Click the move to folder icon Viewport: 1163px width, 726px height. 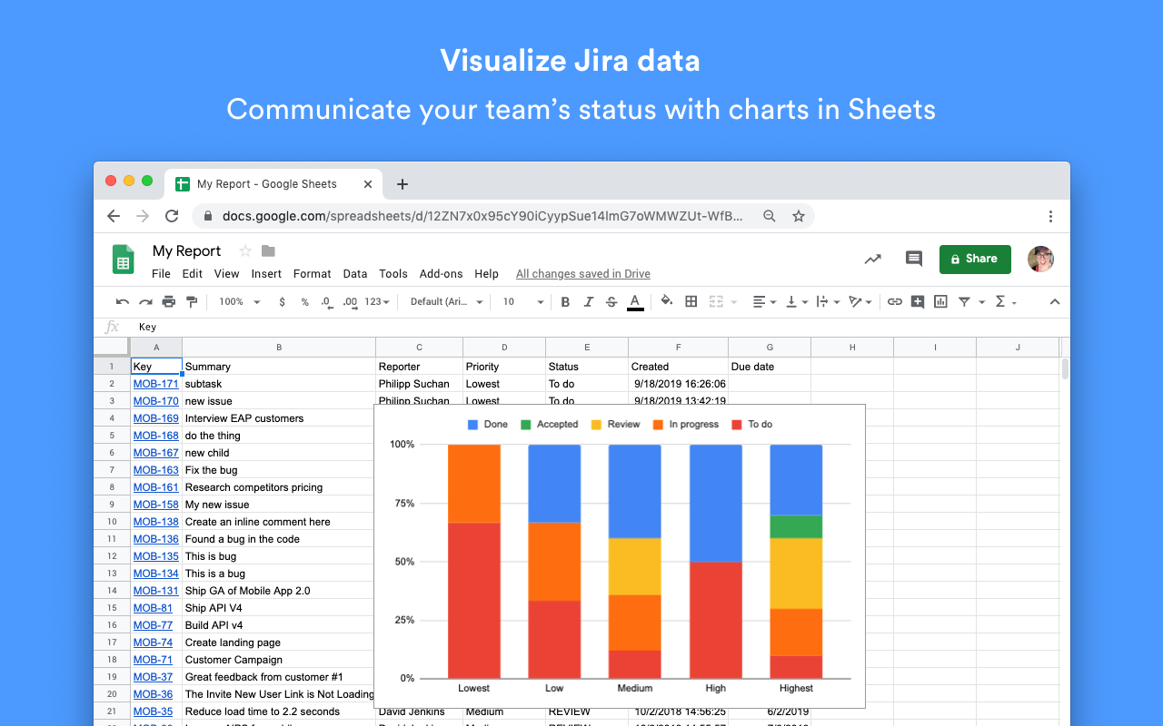click(268, 251)
